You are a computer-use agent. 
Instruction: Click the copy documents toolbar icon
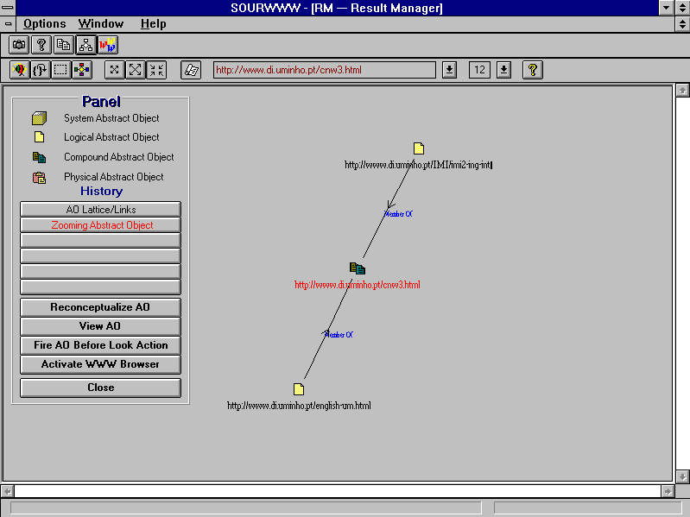click(63, 45)
